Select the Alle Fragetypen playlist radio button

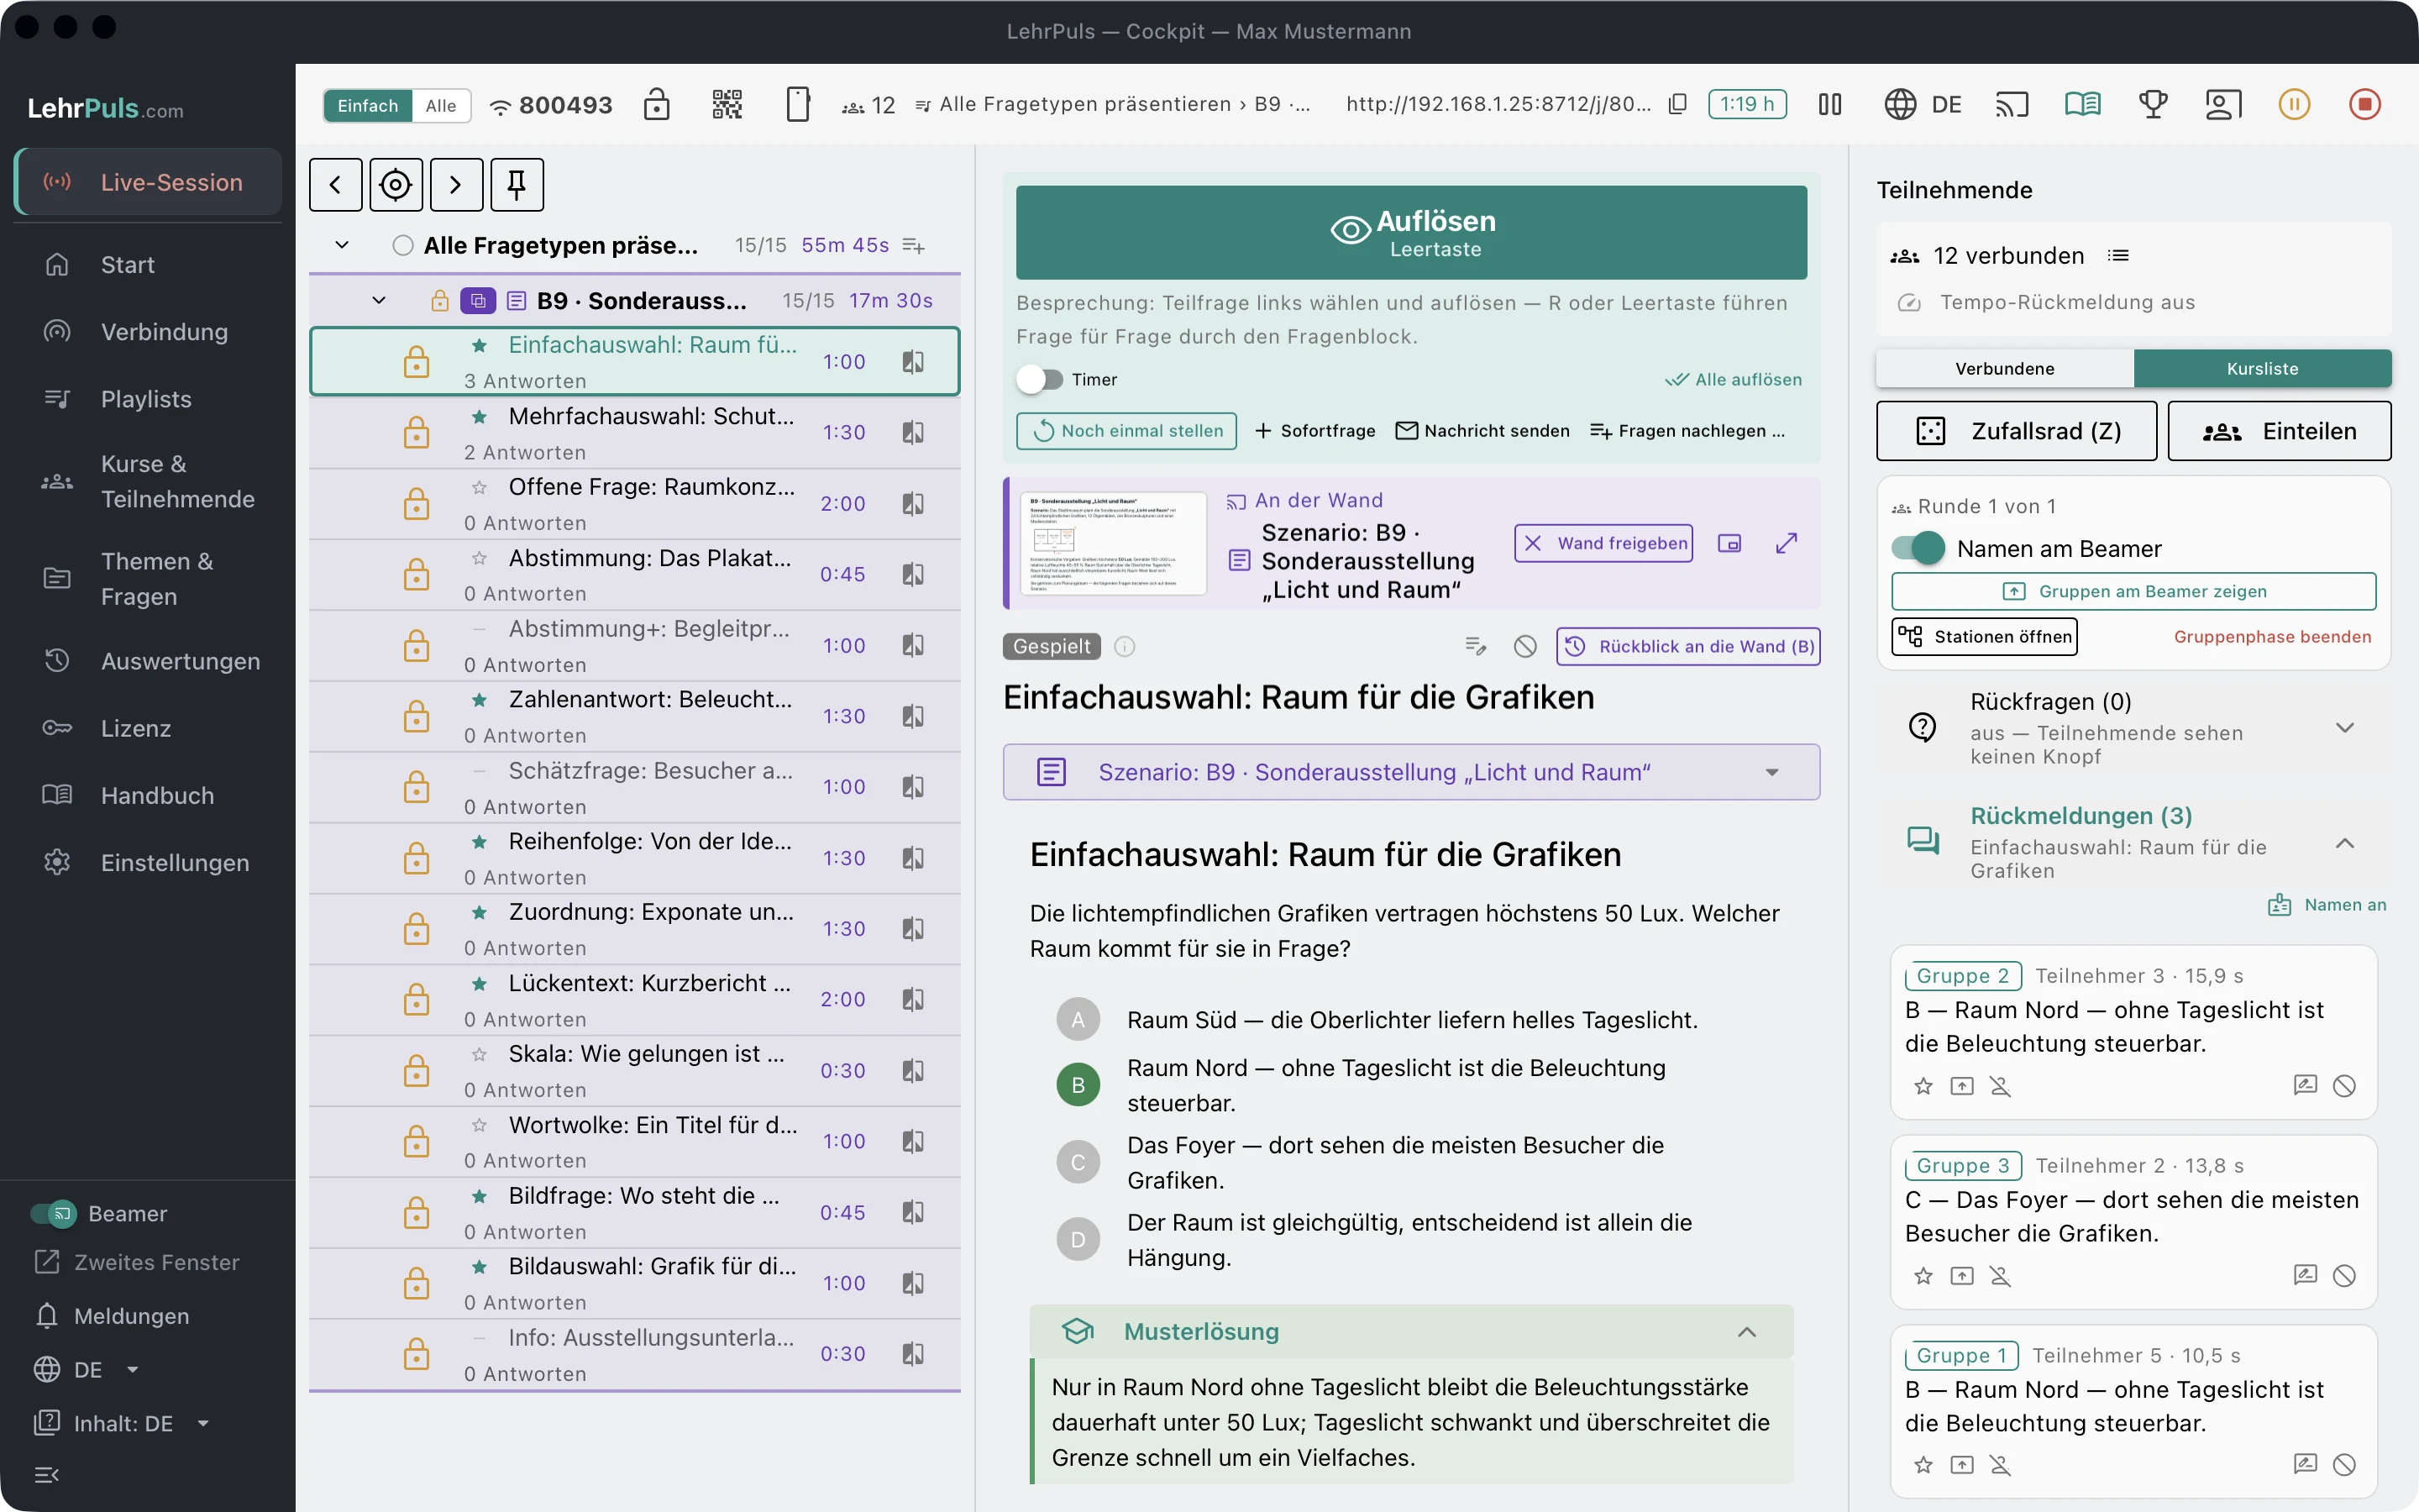403,246
